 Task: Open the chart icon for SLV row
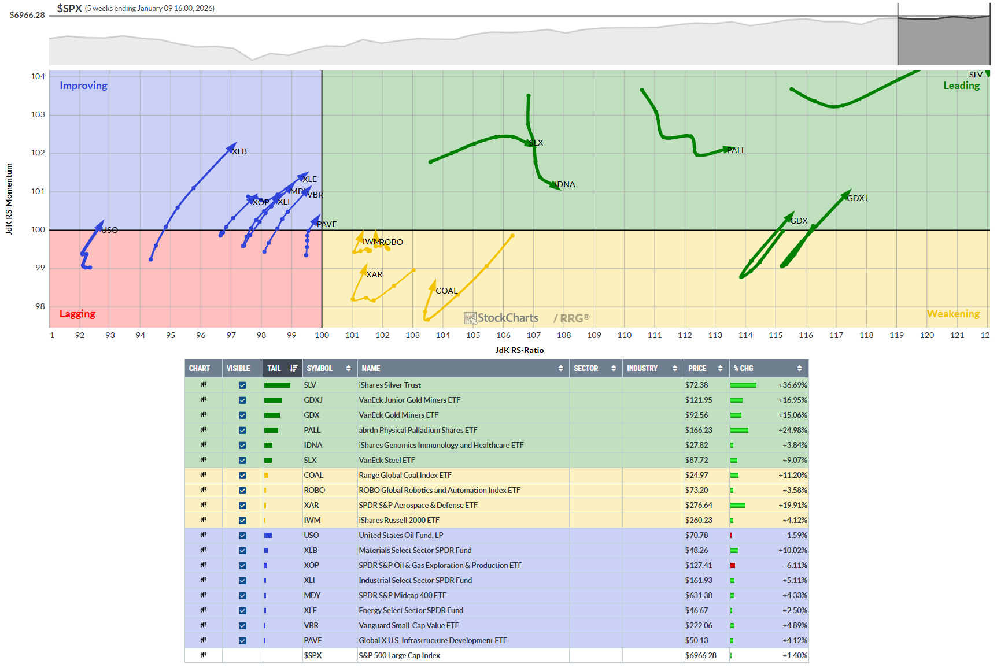[x=203, y=385]
